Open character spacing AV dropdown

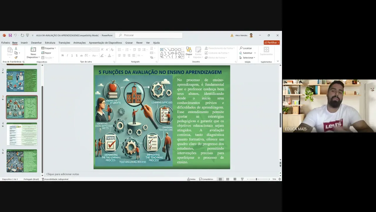(88, 55)
